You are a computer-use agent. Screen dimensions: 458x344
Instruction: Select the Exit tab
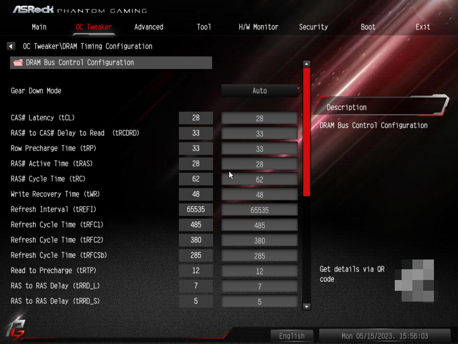coord(423,27)
